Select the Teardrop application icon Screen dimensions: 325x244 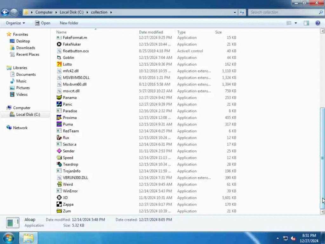[59, 164]
